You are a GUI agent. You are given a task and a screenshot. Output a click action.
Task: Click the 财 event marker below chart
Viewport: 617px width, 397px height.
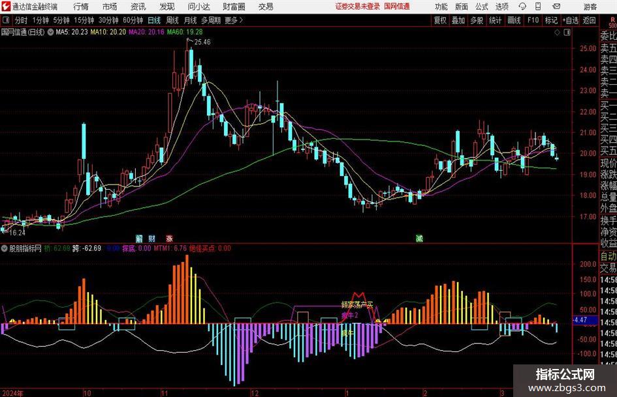152,238
